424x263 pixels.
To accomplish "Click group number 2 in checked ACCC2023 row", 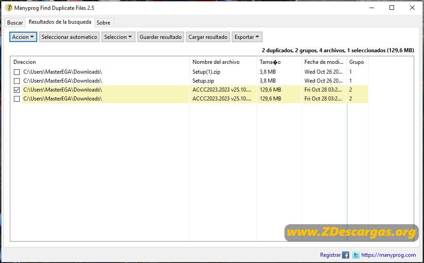I will tap(351, 90).
